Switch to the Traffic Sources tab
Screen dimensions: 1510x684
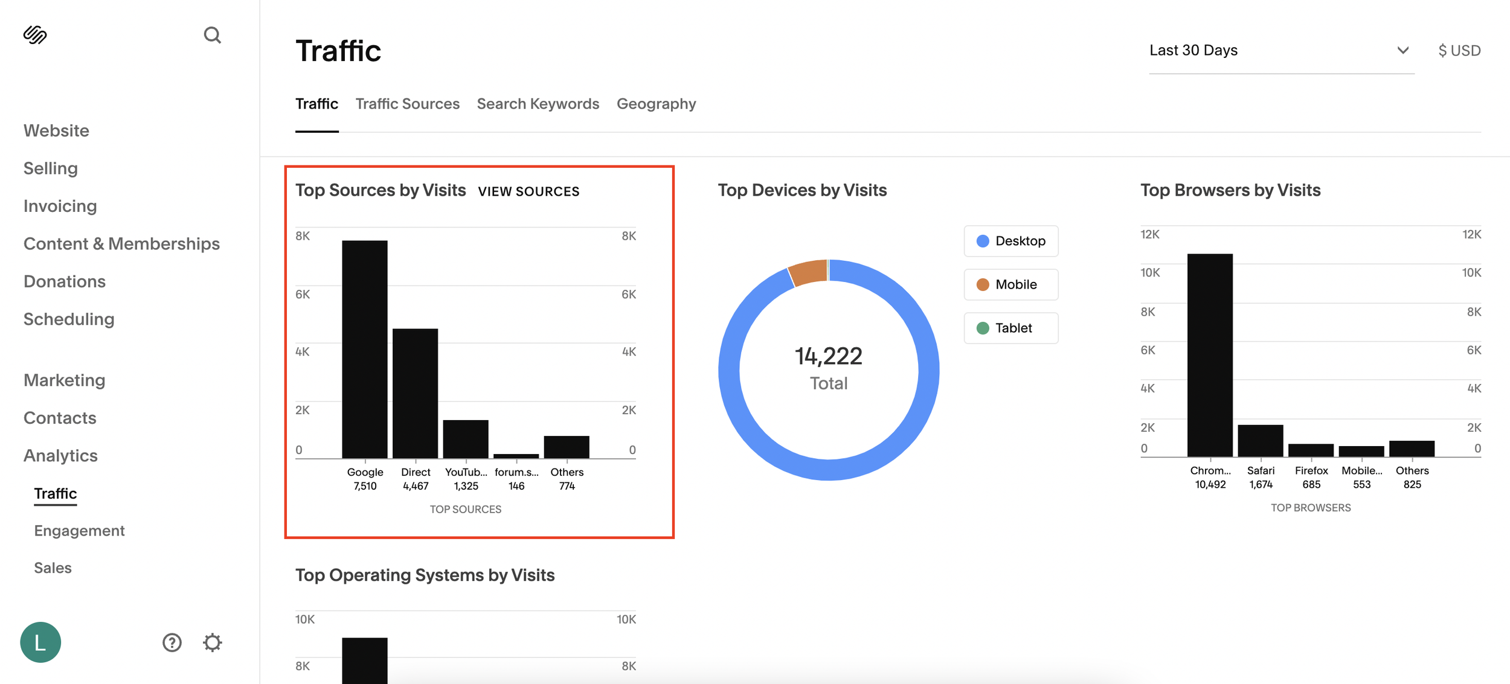[408, 104]
